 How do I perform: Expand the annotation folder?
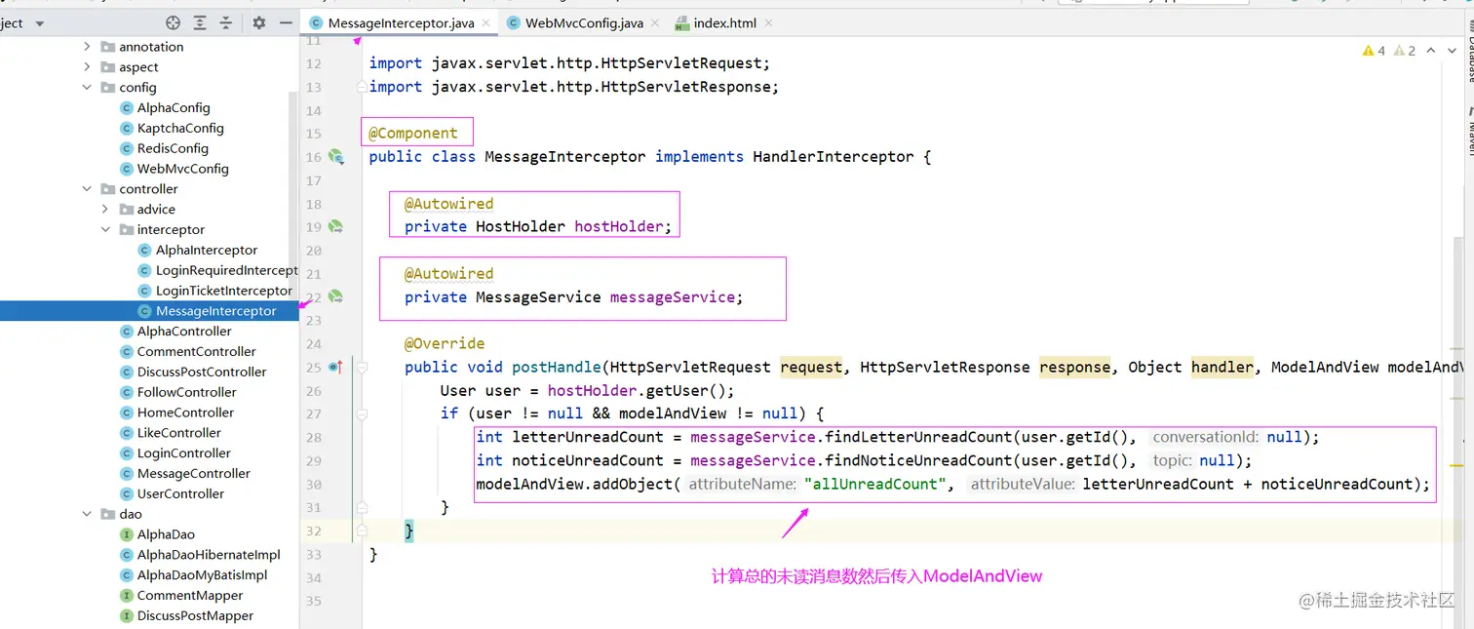87,47
